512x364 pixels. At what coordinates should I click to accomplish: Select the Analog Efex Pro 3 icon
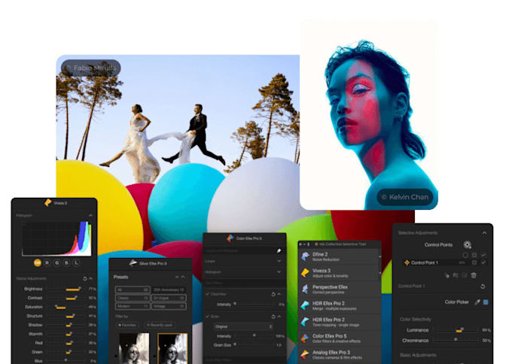pos(305,354)
